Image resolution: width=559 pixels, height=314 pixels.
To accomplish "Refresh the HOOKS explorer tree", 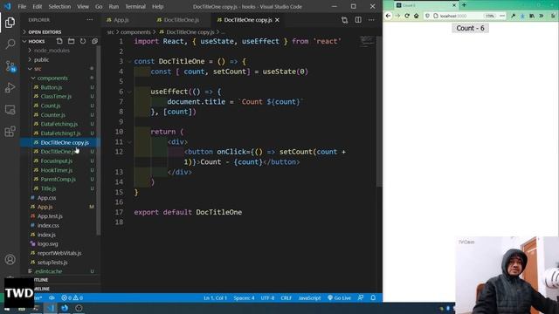I will (83, 41).
